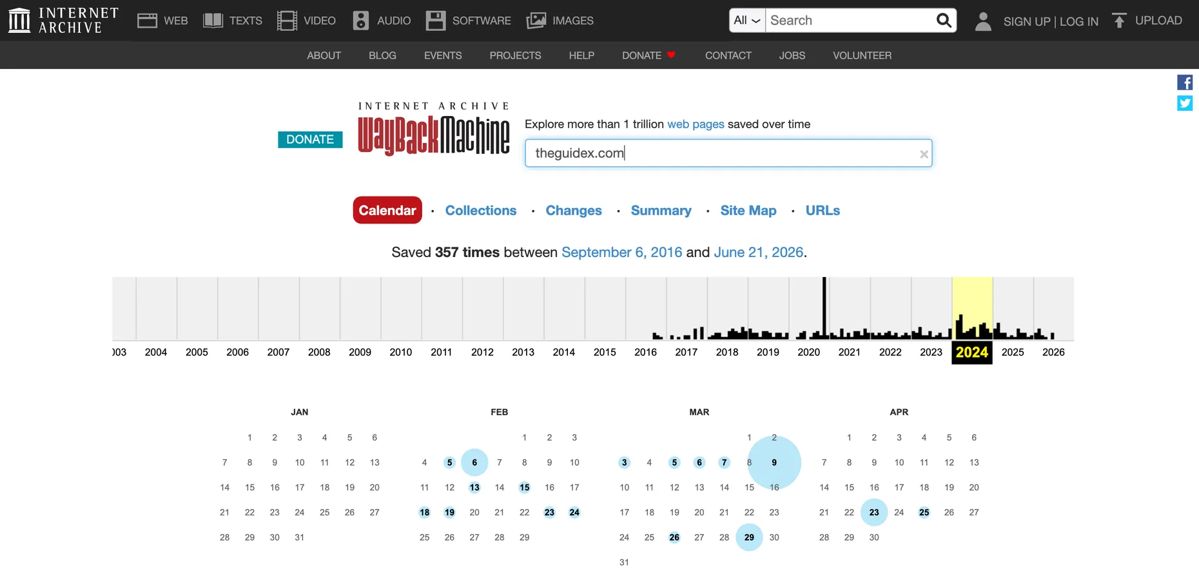Open the Help menu item
This screenshot has width=1199, height=574.
581,55
